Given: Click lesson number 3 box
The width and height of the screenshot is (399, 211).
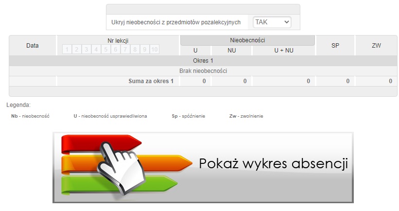Looking at the screenshot, I should (86, 50).
